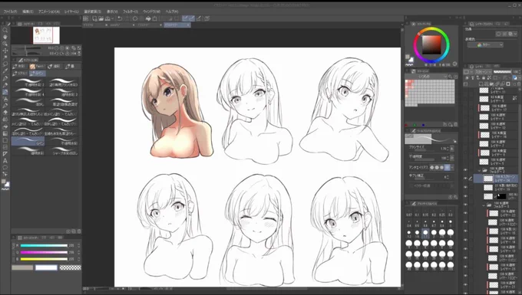
Task: Select the Pen tool
Action: (x=5, y=78)
